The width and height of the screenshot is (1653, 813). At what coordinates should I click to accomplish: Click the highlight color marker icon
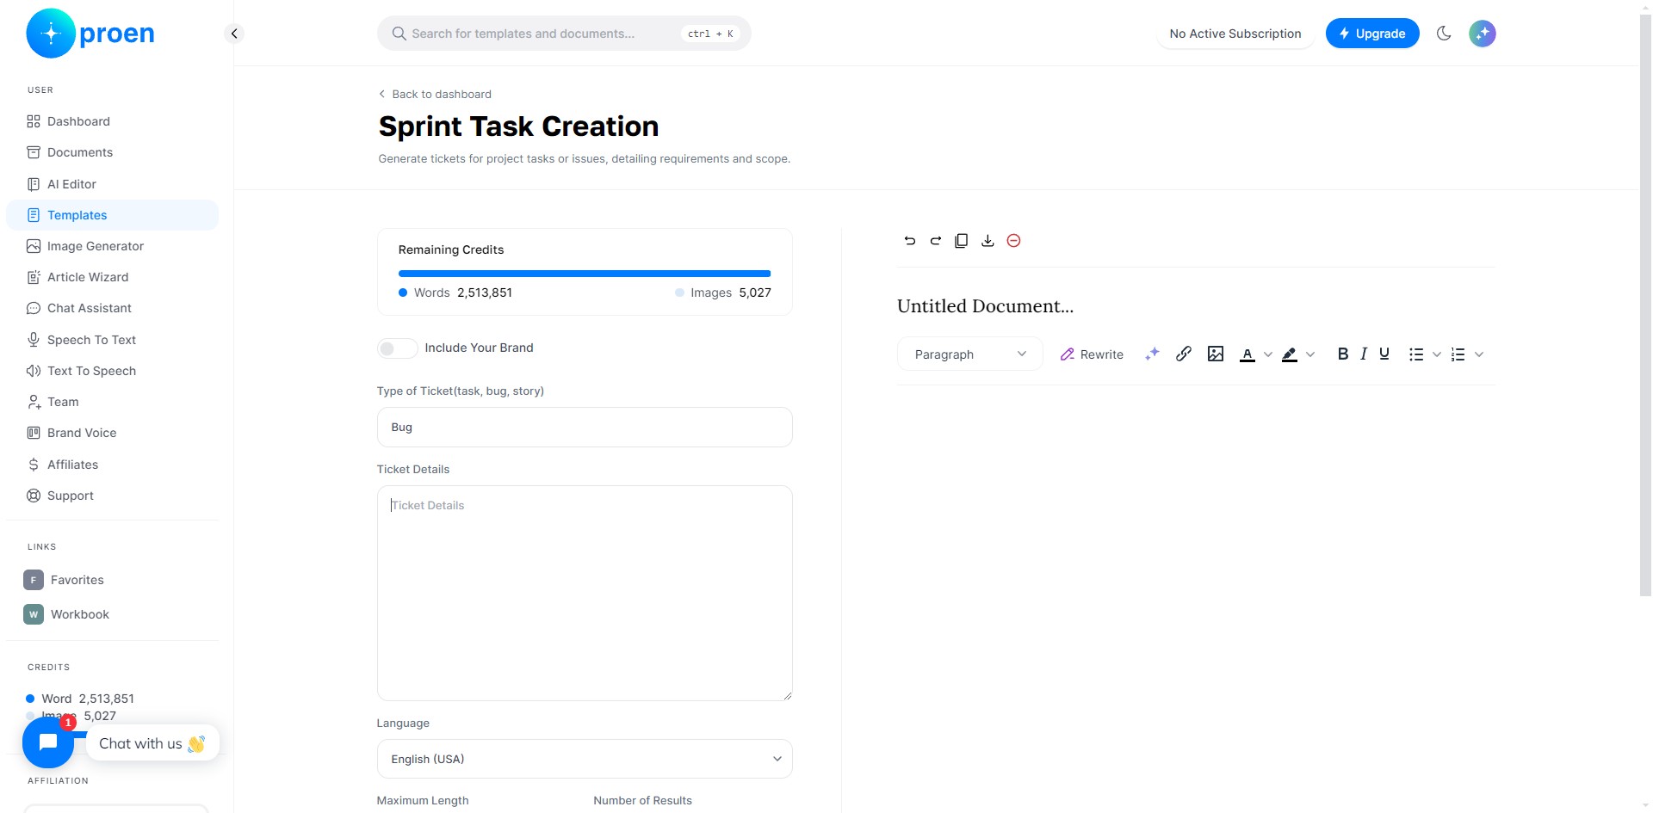coord(1290,354)
